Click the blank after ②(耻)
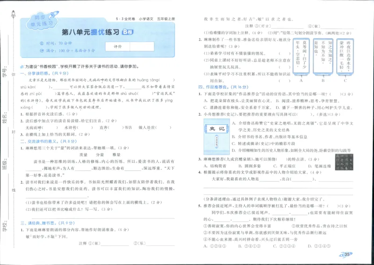374x265 pixels. pos(160,244)
